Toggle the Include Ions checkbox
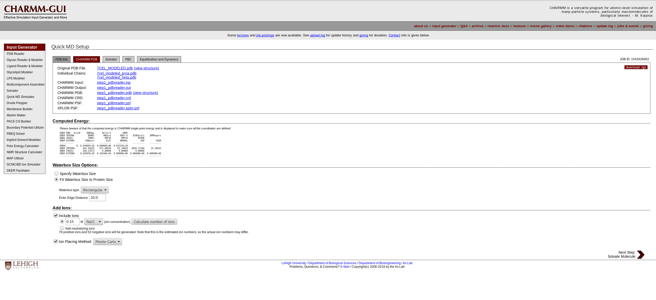 (x=55, y=215)
